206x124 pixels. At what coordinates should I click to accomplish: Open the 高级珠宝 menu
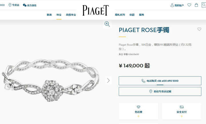pyautogui.click(x=71, y=15)
